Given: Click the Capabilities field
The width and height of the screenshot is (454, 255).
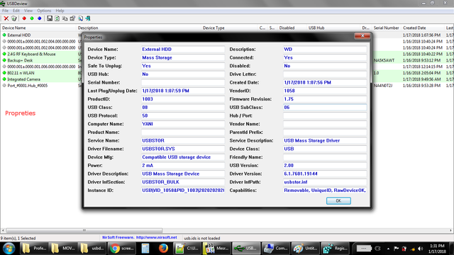Looking at the screenshot, I should (x=325, y=191).
